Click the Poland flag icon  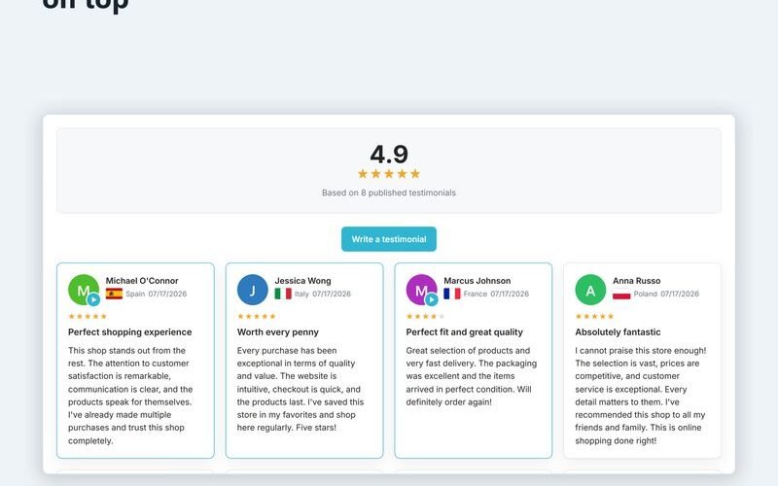[621, 294]
